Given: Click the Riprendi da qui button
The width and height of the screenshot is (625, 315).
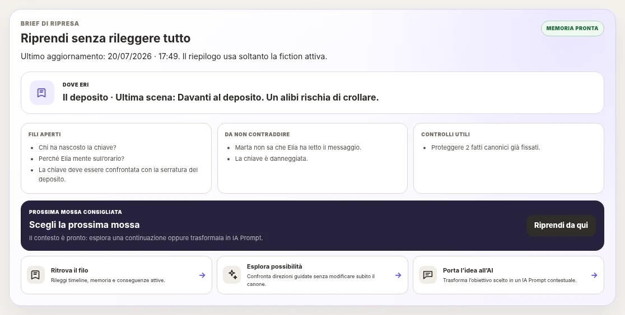Looking at the screenshot, I should tap(561, 226).
